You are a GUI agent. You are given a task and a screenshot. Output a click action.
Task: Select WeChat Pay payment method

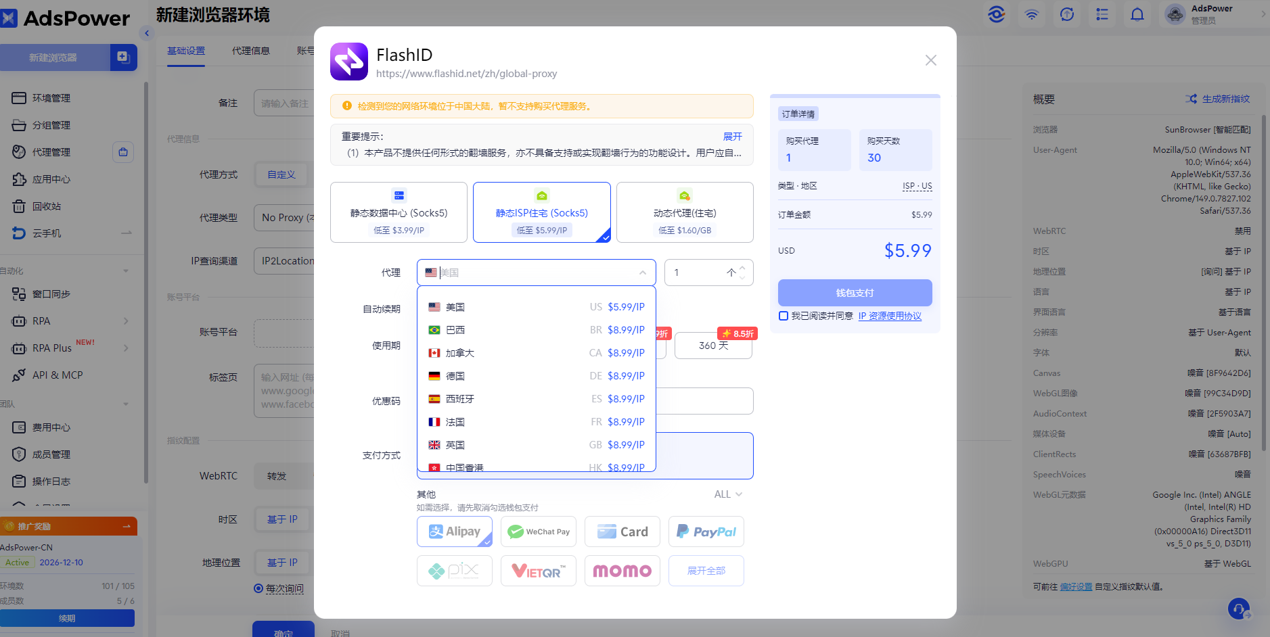click(x=539, y=532)
